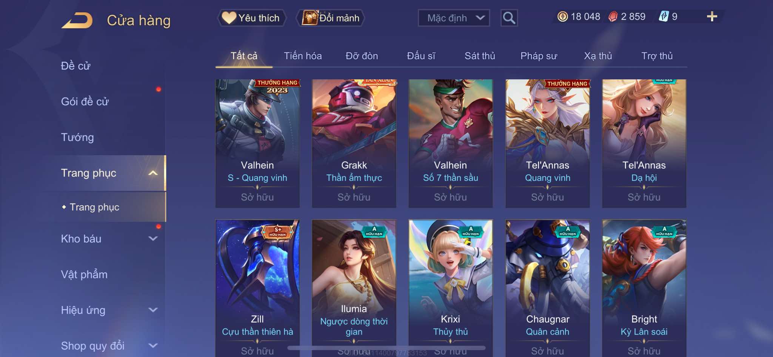The image size is (773, 357).
Task: Open the search magnifier icon
Action: click(x=509, y=18)
